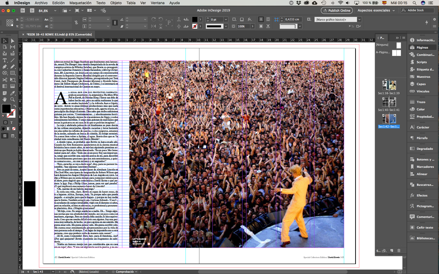439x274 pixels.
Task: Click the Rotate 90° clockwise icon
Action: pyautogui.click(x=154, y=19)
